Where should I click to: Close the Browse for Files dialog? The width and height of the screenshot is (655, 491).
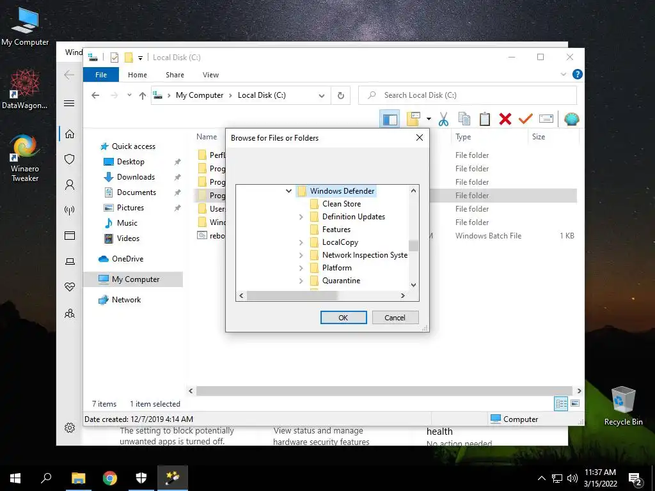[420, 137]
